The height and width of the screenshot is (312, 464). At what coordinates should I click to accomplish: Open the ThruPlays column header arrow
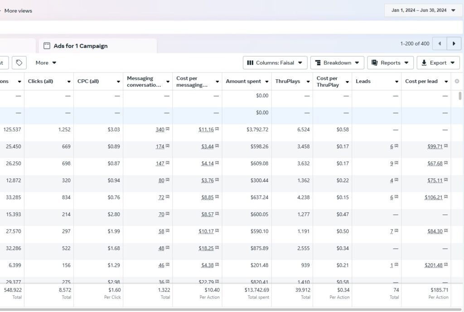pos(308,82)
